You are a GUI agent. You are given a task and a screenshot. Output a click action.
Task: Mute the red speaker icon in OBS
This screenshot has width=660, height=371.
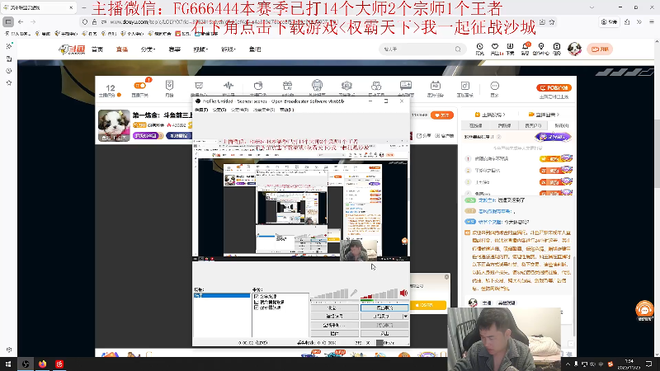(x=403, y=293)
